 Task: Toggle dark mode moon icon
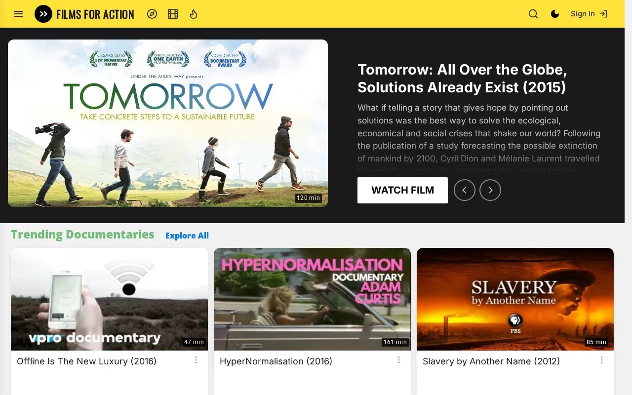[x=555, y=14]
